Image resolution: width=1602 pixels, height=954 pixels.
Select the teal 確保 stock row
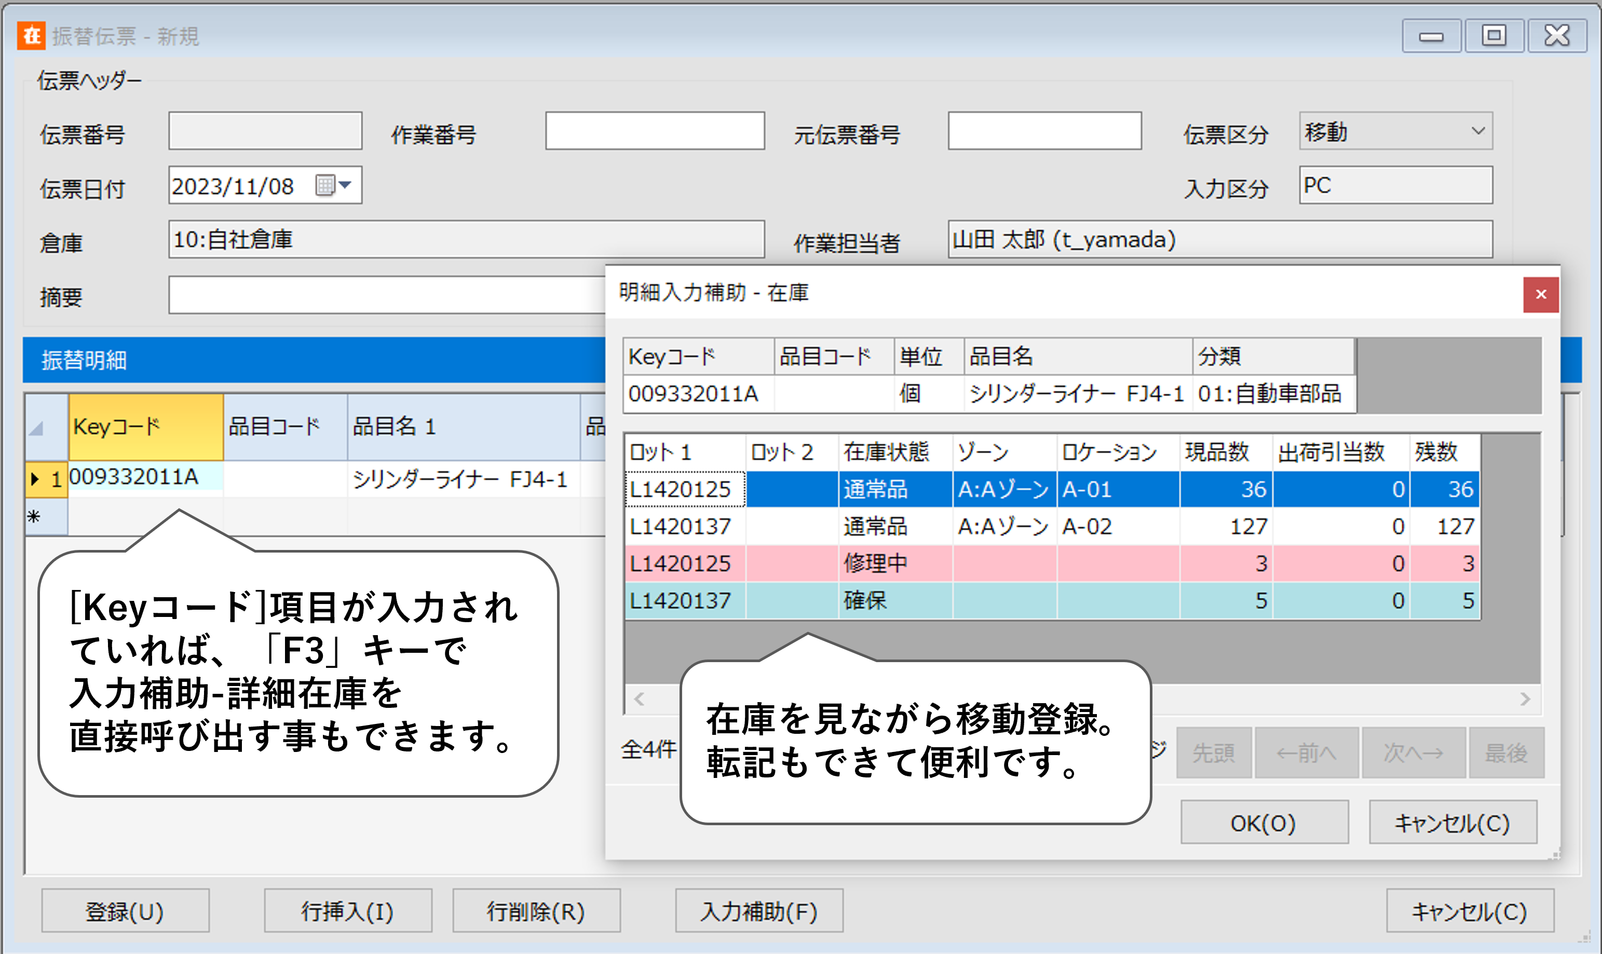click(x=1053, y=601)
